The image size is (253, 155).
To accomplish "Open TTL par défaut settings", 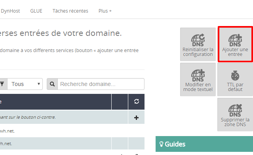I will coord(235,79).
